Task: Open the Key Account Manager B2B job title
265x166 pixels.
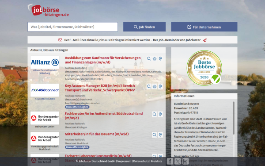Action: 100,88
